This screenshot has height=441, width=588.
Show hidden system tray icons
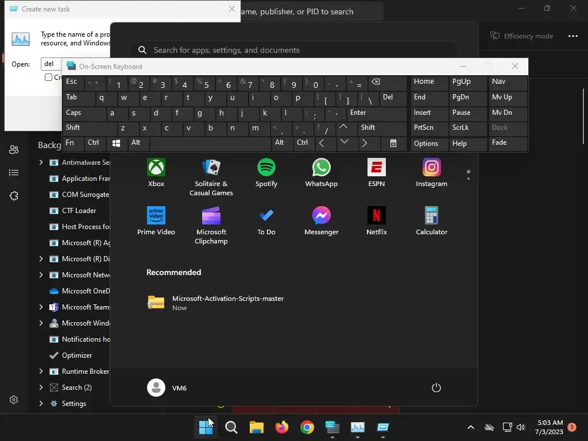pyautogui.click(x=471, y=427)
